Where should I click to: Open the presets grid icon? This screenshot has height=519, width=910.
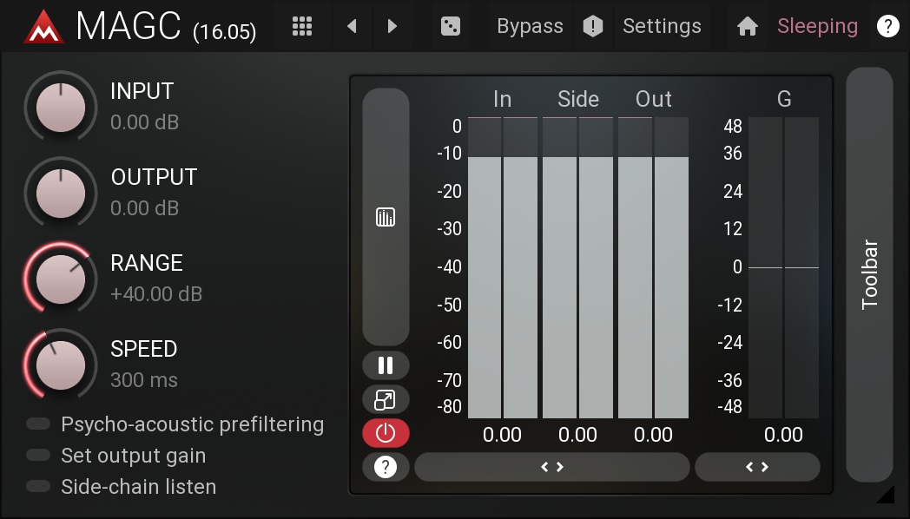(302, 26)
